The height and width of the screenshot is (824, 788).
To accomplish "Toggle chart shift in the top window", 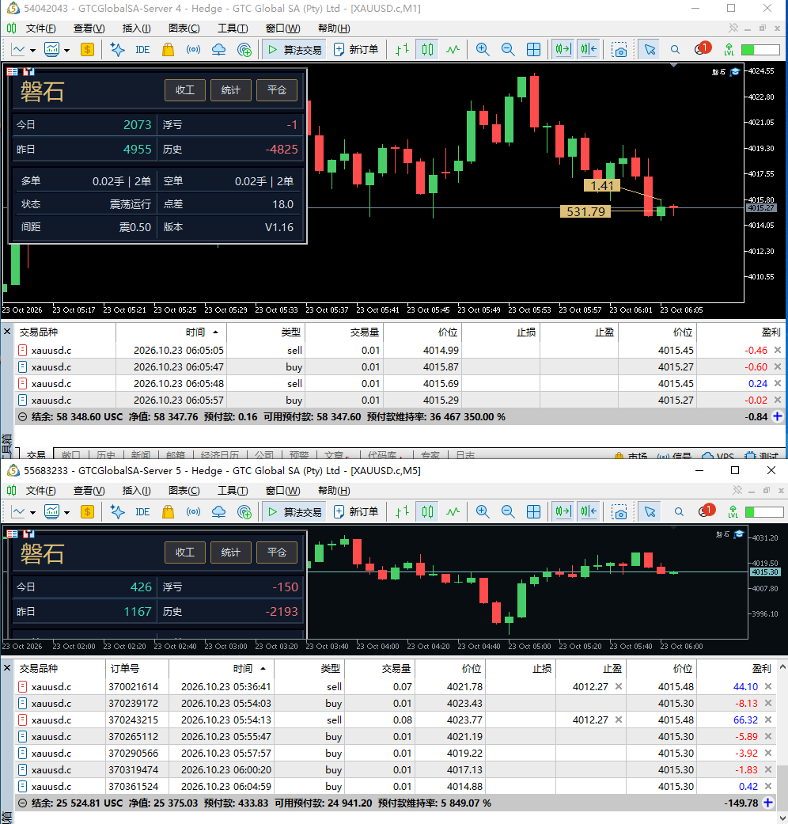I will (589, 50).
